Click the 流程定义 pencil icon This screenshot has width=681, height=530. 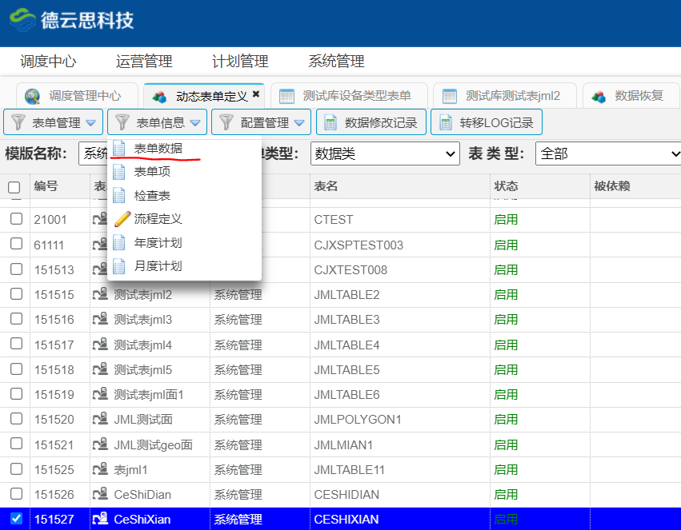coord(122,218)
